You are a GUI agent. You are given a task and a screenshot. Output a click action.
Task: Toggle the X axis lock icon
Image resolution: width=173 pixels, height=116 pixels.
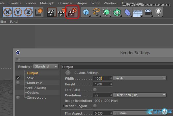pyautogui.click(x=8, y=12)
